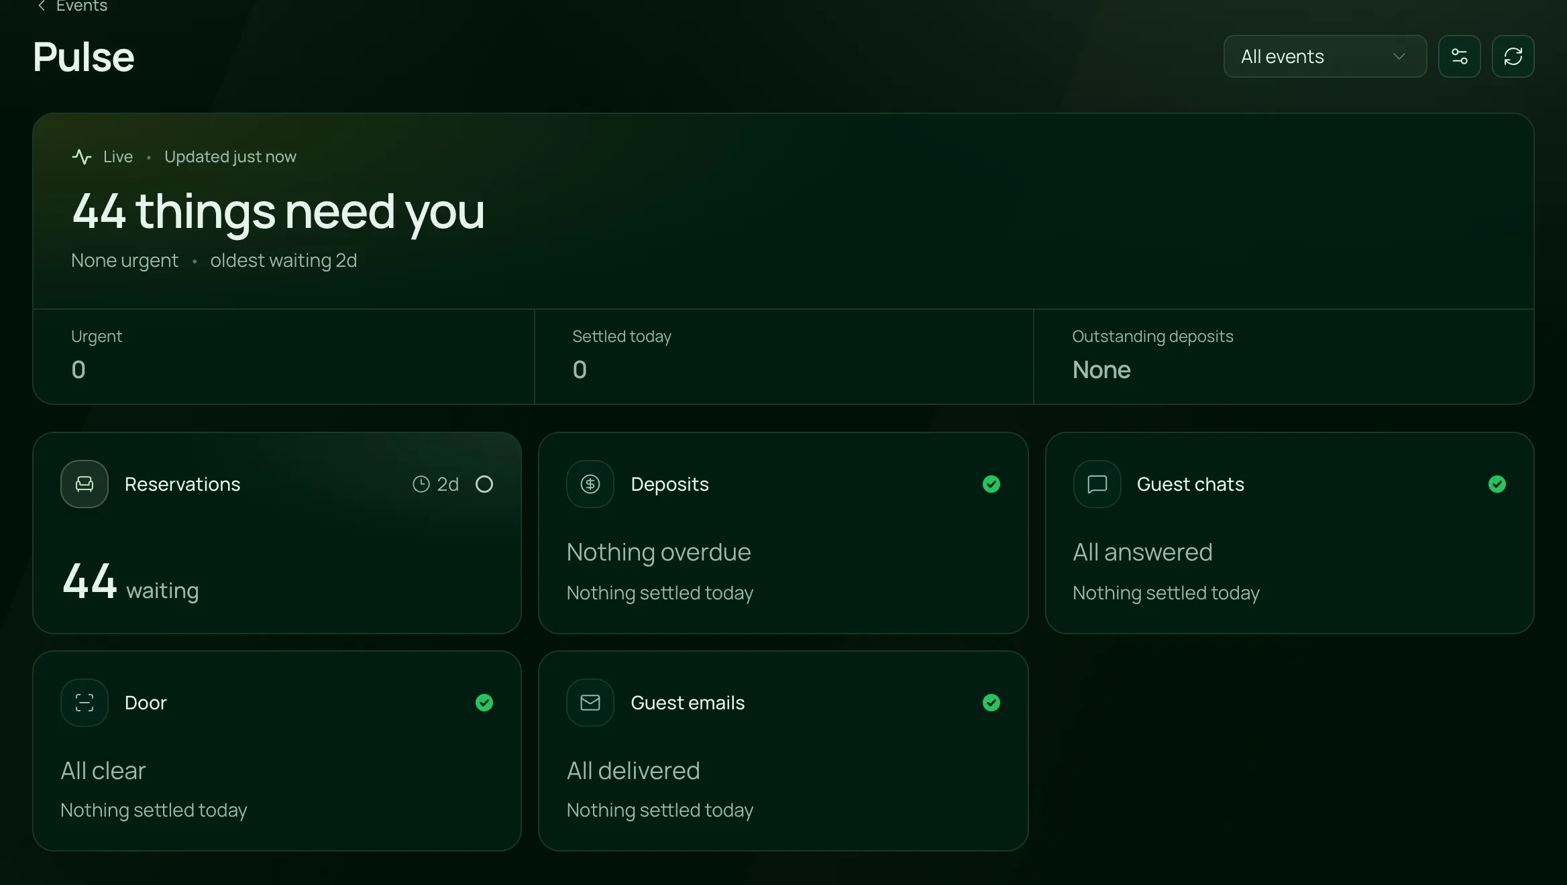Image resolution: width=1567 pixels, height=885 pixels.
Task: Open the Guest emails card title
Action: coord(688,703)
